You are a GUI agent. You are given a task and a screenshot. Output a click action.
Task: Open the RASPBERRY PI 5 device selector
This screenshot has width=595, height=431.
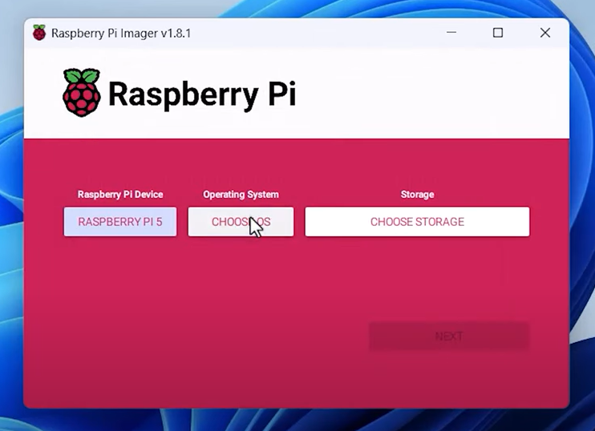pyautogui.click(x=120, y=222)
